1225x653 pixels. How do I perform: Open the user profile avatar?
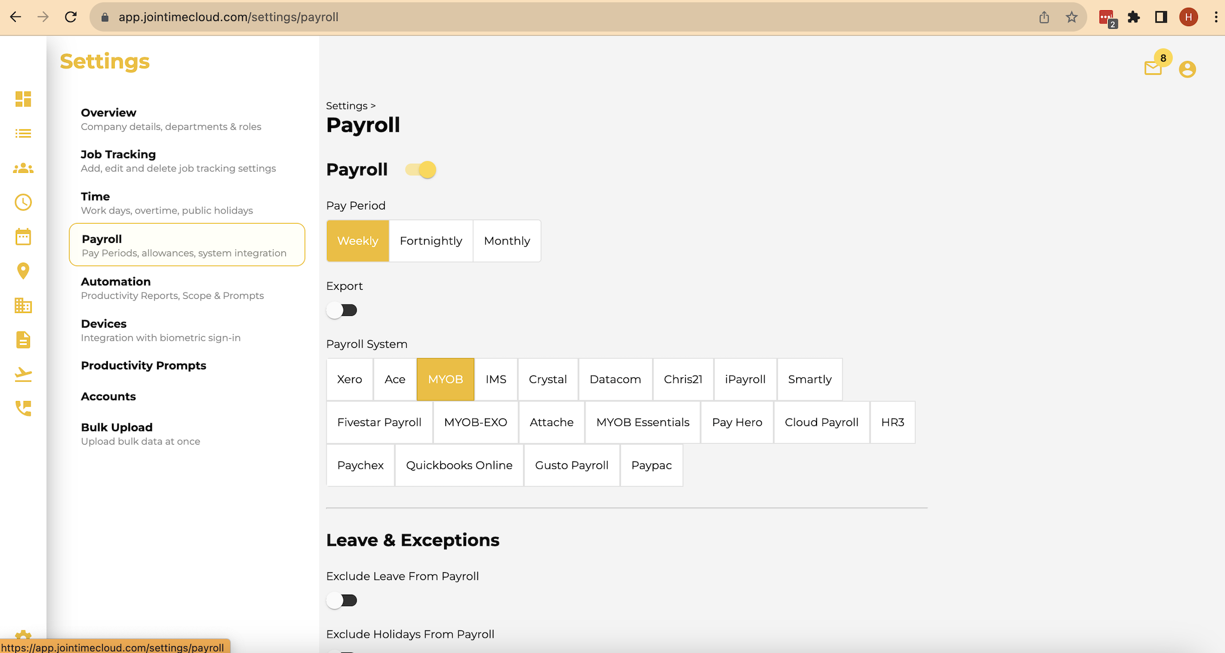(1187, 69)
